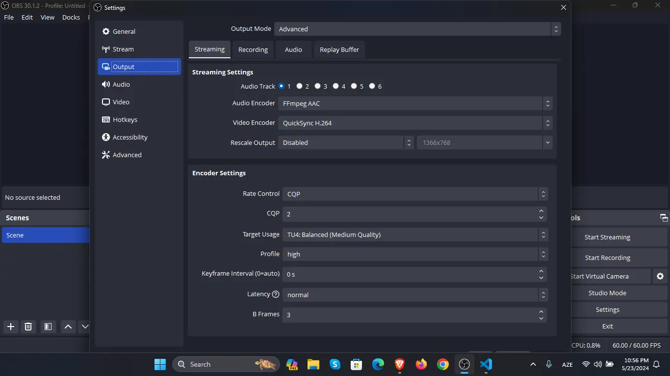Click the CQP value stepper field

[414, 214]
